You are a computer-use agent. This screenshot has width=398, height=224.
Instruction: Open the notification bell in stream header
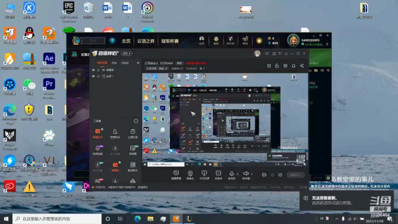tap(294, 66)
